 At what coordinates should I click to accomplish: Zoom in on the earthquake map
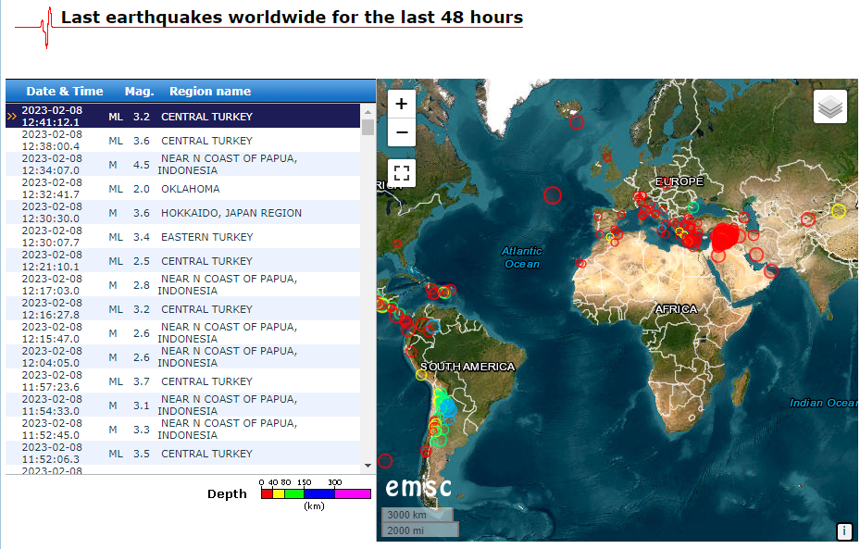[x=402, y=106]
